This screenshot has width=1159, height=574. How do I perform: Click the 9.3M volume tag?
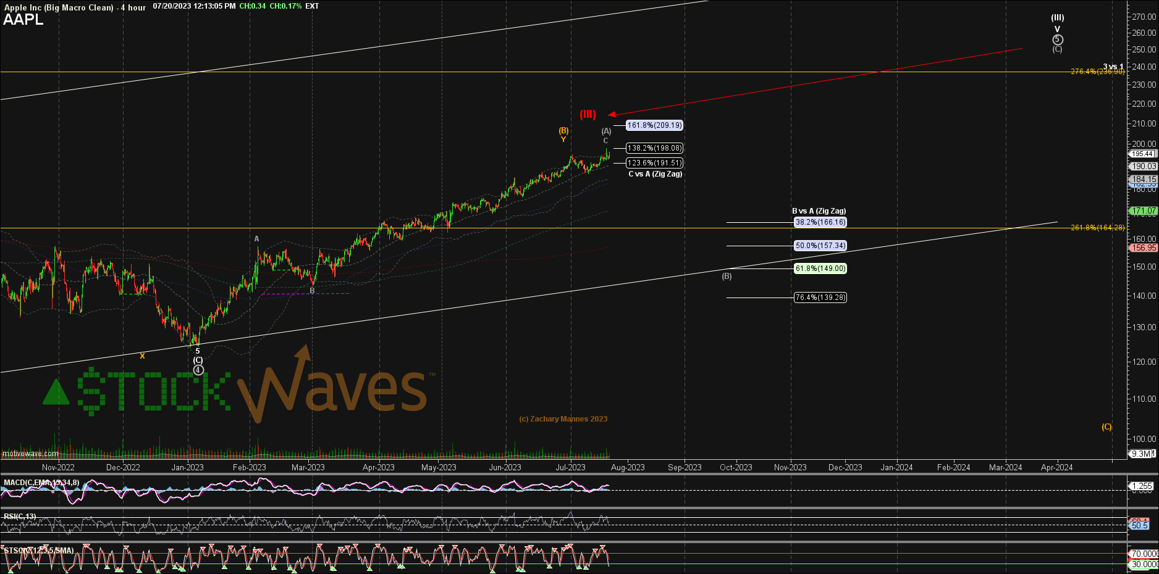click(x=1141, y=454)
